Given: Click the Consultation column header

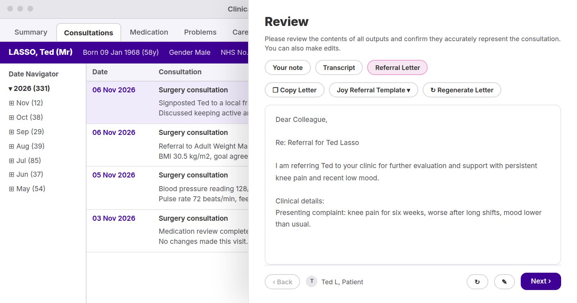Looking at the screenshot, I should [180, 72].
